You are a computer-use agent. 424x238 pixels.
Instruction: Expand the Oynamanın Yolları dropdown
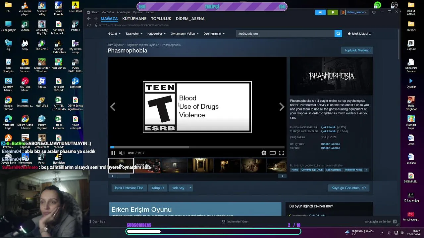click(185, 33)
